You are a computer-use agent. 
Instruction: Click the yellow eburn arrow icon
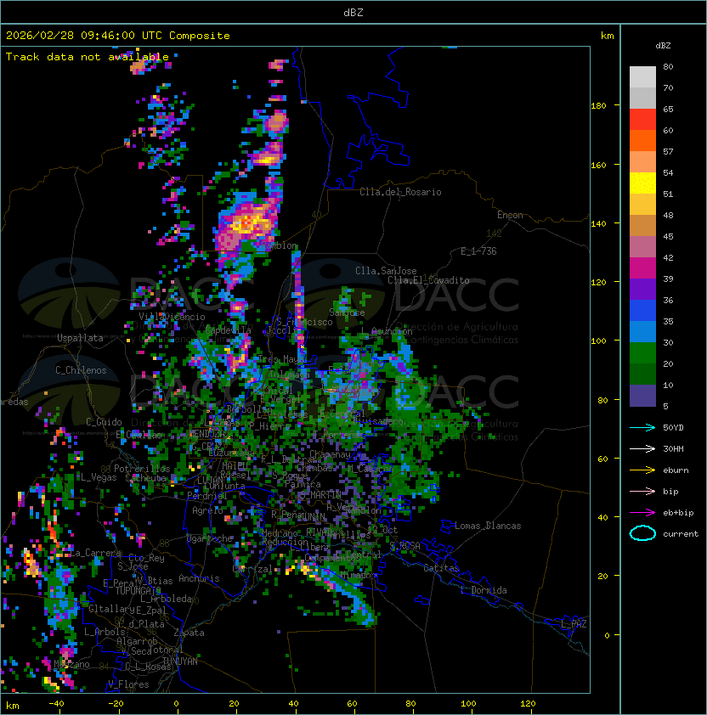pos(642,470)
